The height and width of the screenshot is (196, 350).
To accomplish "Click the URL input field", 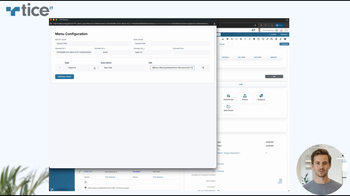I will tap(172, 68).
